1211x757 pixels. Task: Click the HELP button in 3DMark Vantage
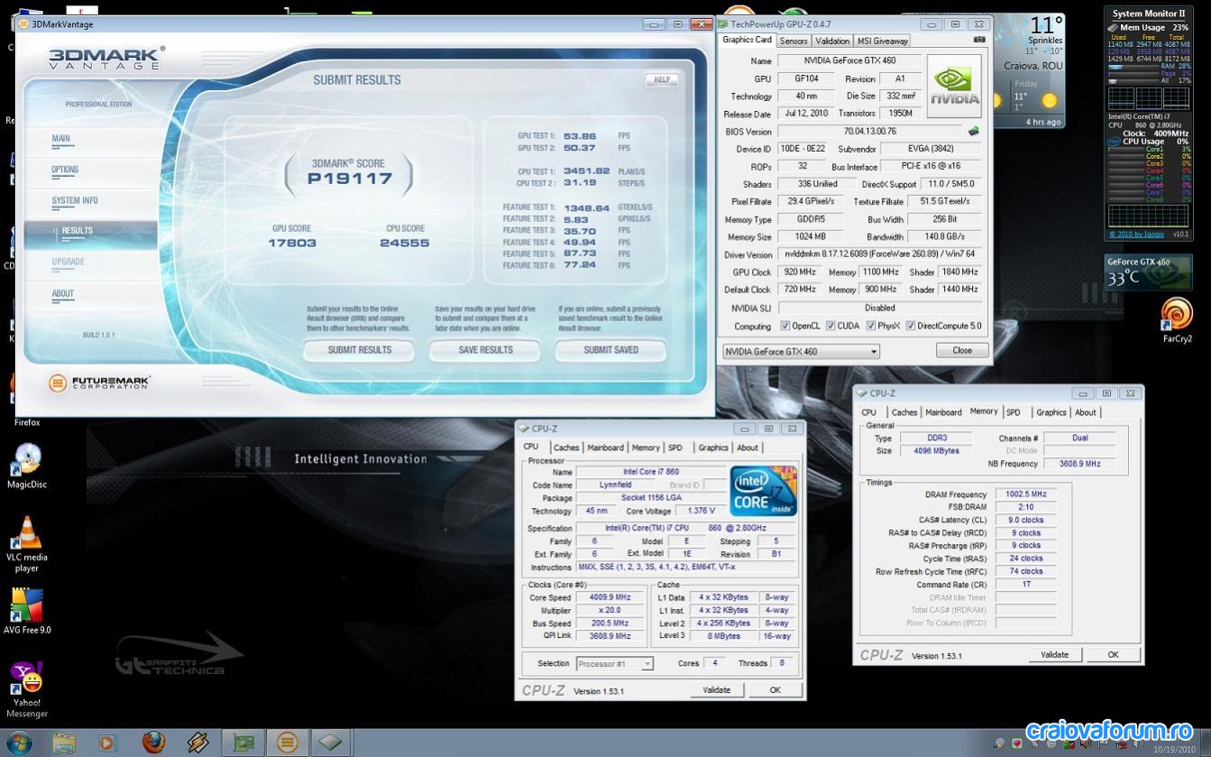662,79
